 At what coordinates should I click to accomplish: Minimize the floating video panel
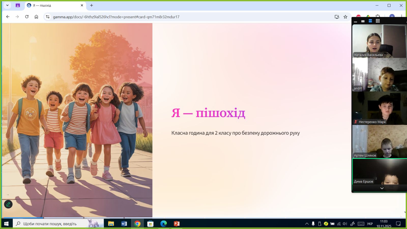coord(356,21)
